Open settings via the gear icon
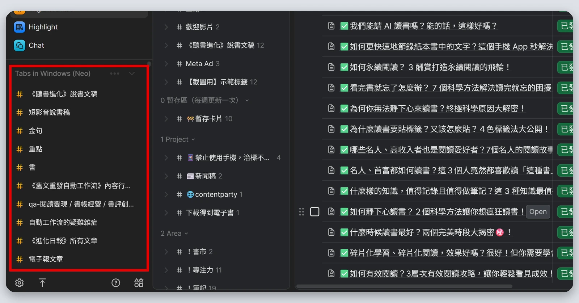Screen dimensions: 579x303 [20, 283]
